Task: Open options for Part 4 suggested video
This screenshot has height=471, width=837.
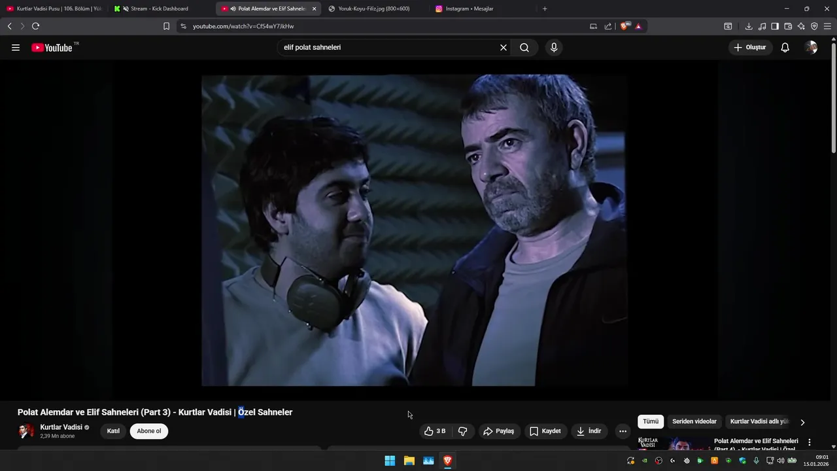Action: [810, 442]
